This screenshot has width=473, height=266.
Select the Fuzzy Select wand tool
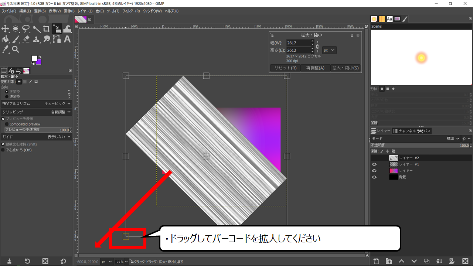[36, 29]
